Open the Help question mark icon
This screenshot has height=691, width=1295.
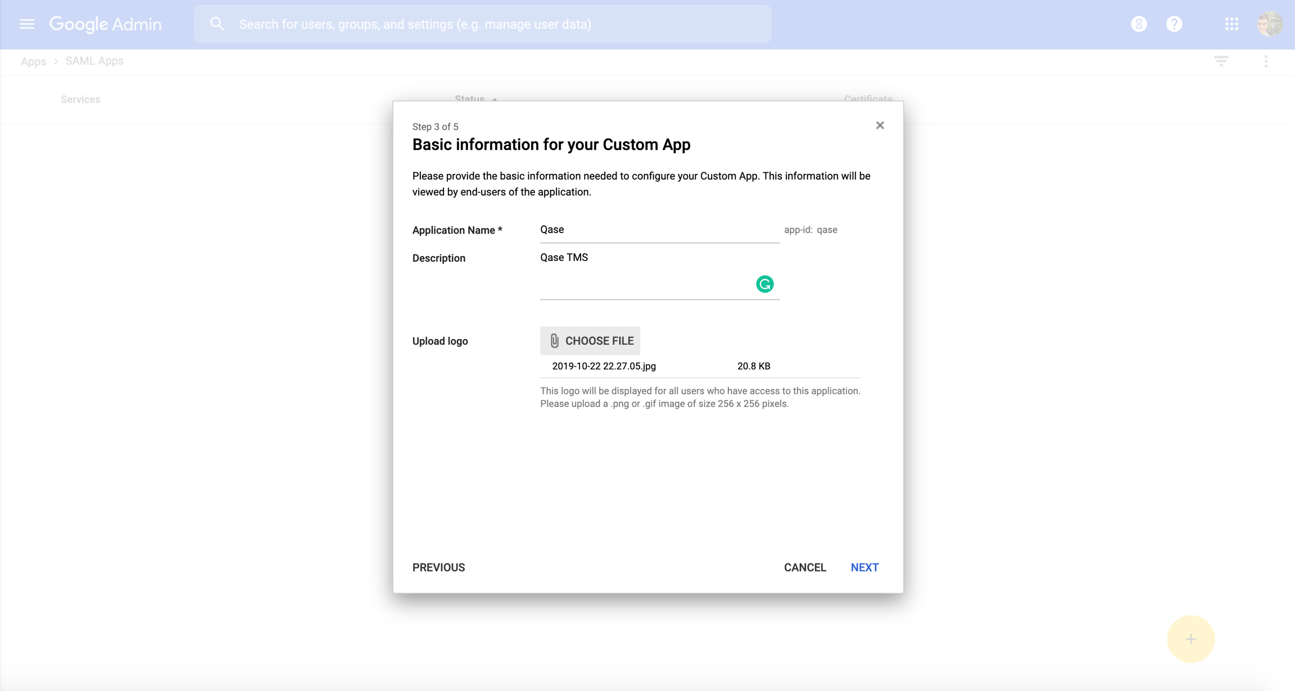(x=1174, y=24)
